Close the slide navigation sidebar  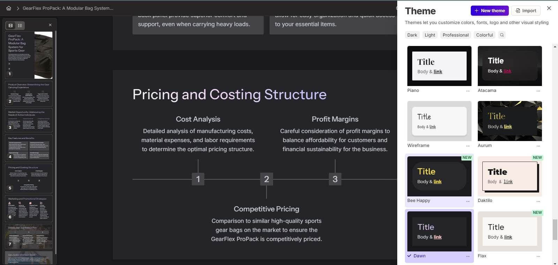pyautogui.click(x=50, y=25)
